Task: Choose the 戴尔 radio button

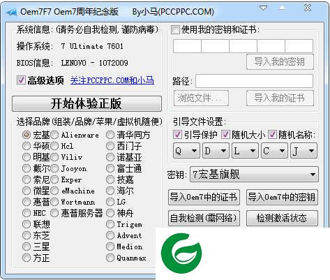Action: click(x=27, y=168)
